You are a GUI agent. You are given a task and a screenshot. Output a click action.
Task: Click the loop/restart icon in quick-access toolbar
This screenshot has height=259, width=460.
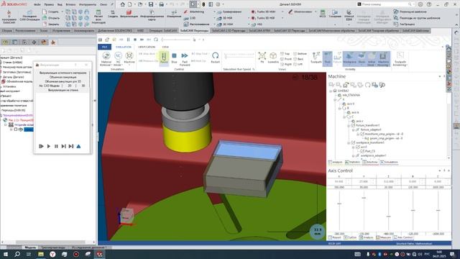point(156,40)
